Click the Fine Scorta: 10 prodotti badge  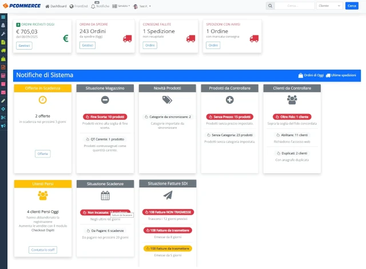[105, 117]
